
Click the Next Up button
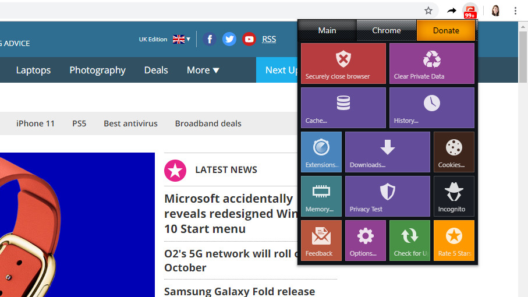pyautogui.click(x=277, y=70)
